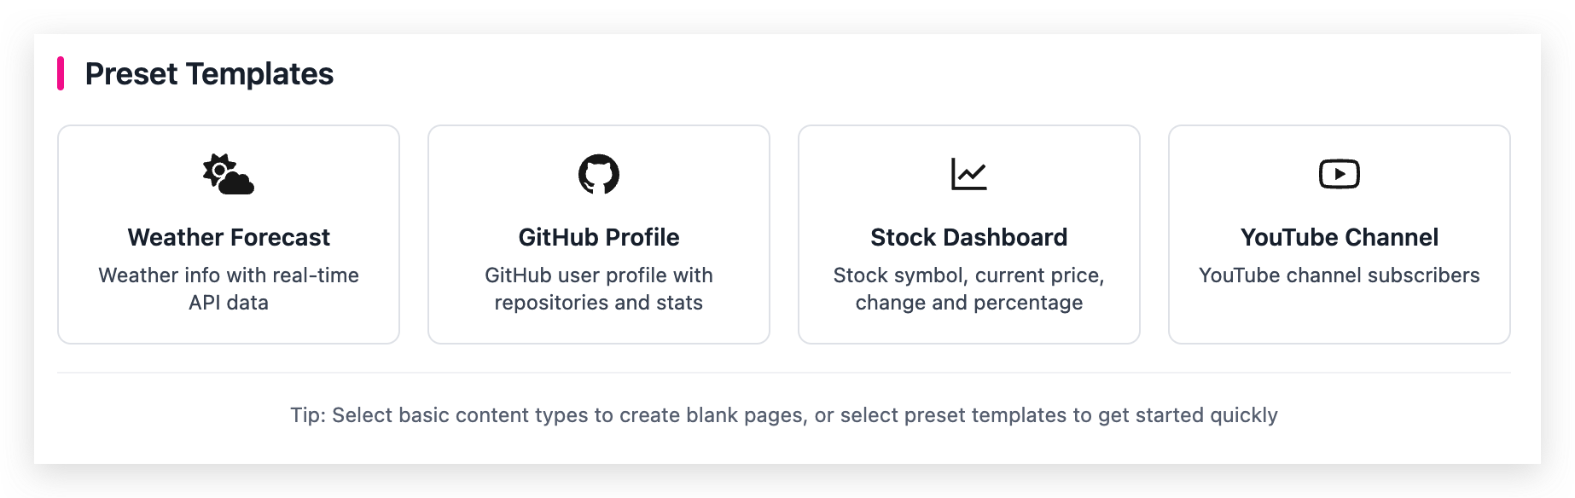Image resolution: width=1575 pixels, height=498 pixels.
Task: Pick the Stock Dashboard template title
Action: tap(968, 237)
